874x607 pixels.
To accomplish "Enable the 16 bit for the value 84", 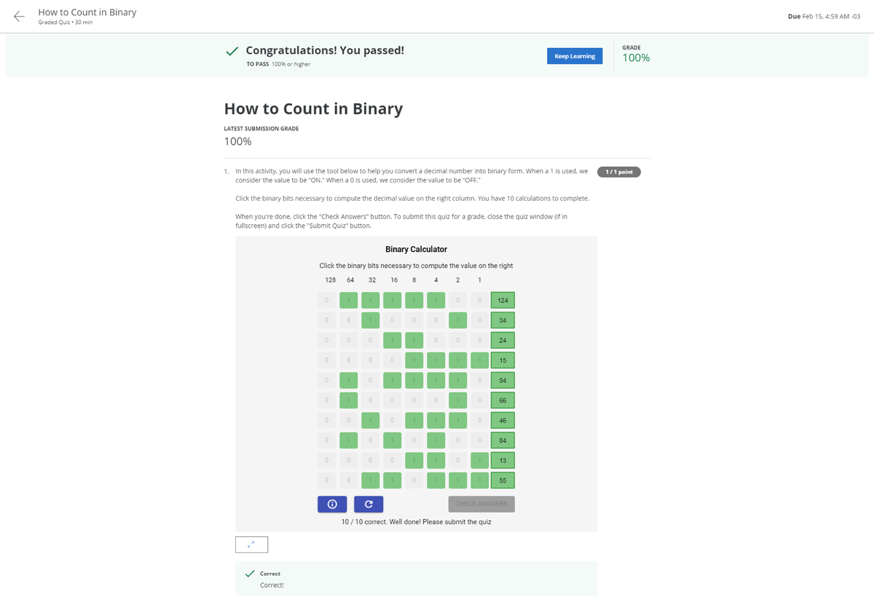I will (x=392, y=440).
